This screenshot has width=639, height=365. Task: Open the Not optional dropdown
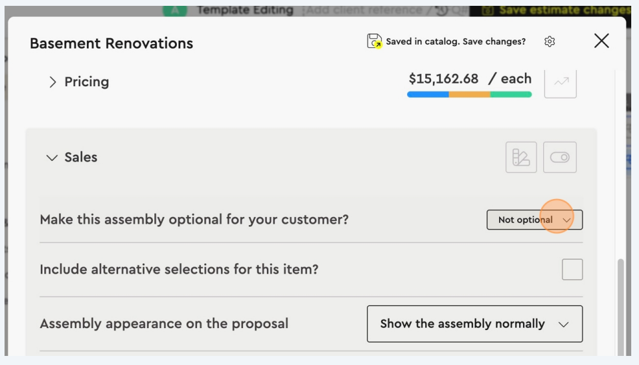[x=534, y=220]
